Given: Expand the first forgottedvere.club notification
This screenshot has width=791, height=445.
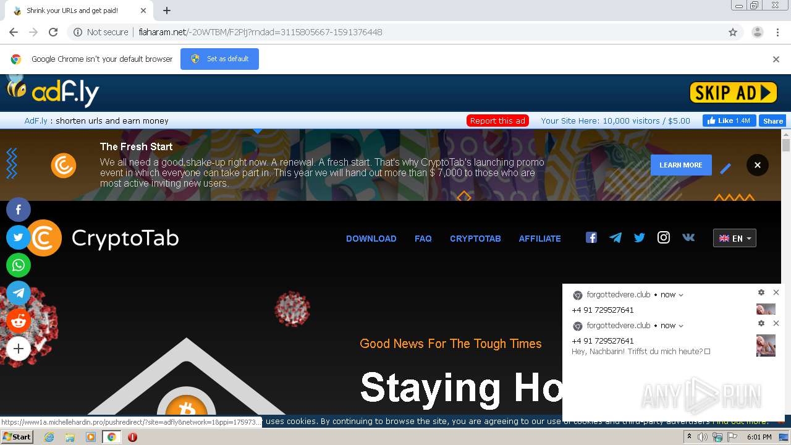Looking at the screenshot, I should pyautogui.click(x=681, y=295).
